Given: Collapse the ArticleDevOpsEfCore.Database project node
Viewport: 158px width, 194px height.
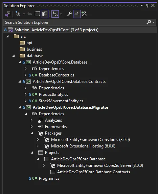Looking at the screenshot, I should 20,62.
